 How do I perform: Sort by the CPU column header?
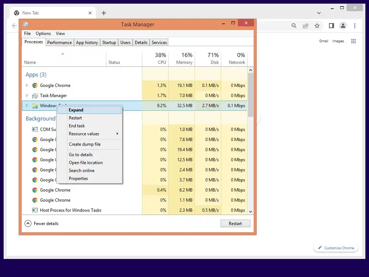click(155, 58)
